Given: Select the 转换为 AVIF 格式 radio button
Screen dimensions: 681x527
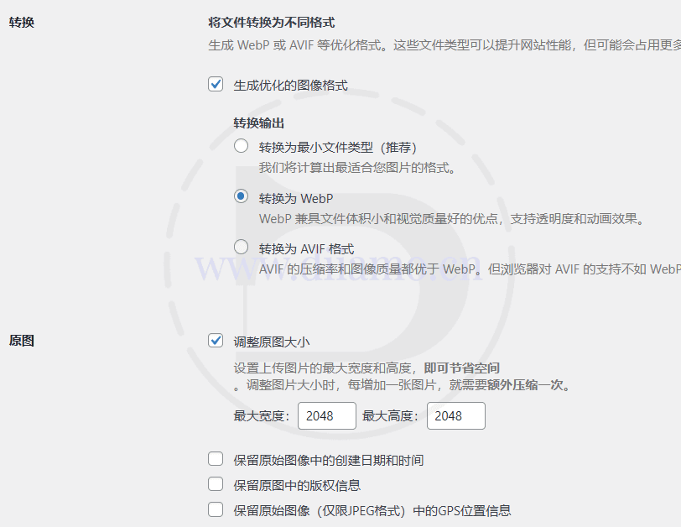Looking at the screenshot, I should 242,247.
